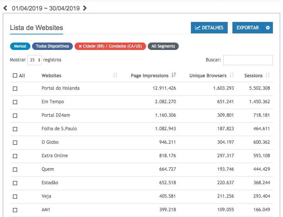Open the All Segments filter
Image resolution: width=283 pixels, height=217 pixels.
163,46
